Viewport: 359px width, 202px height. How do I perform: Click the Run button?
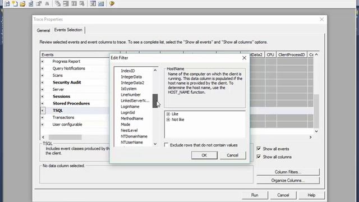(x=255, y=195)
